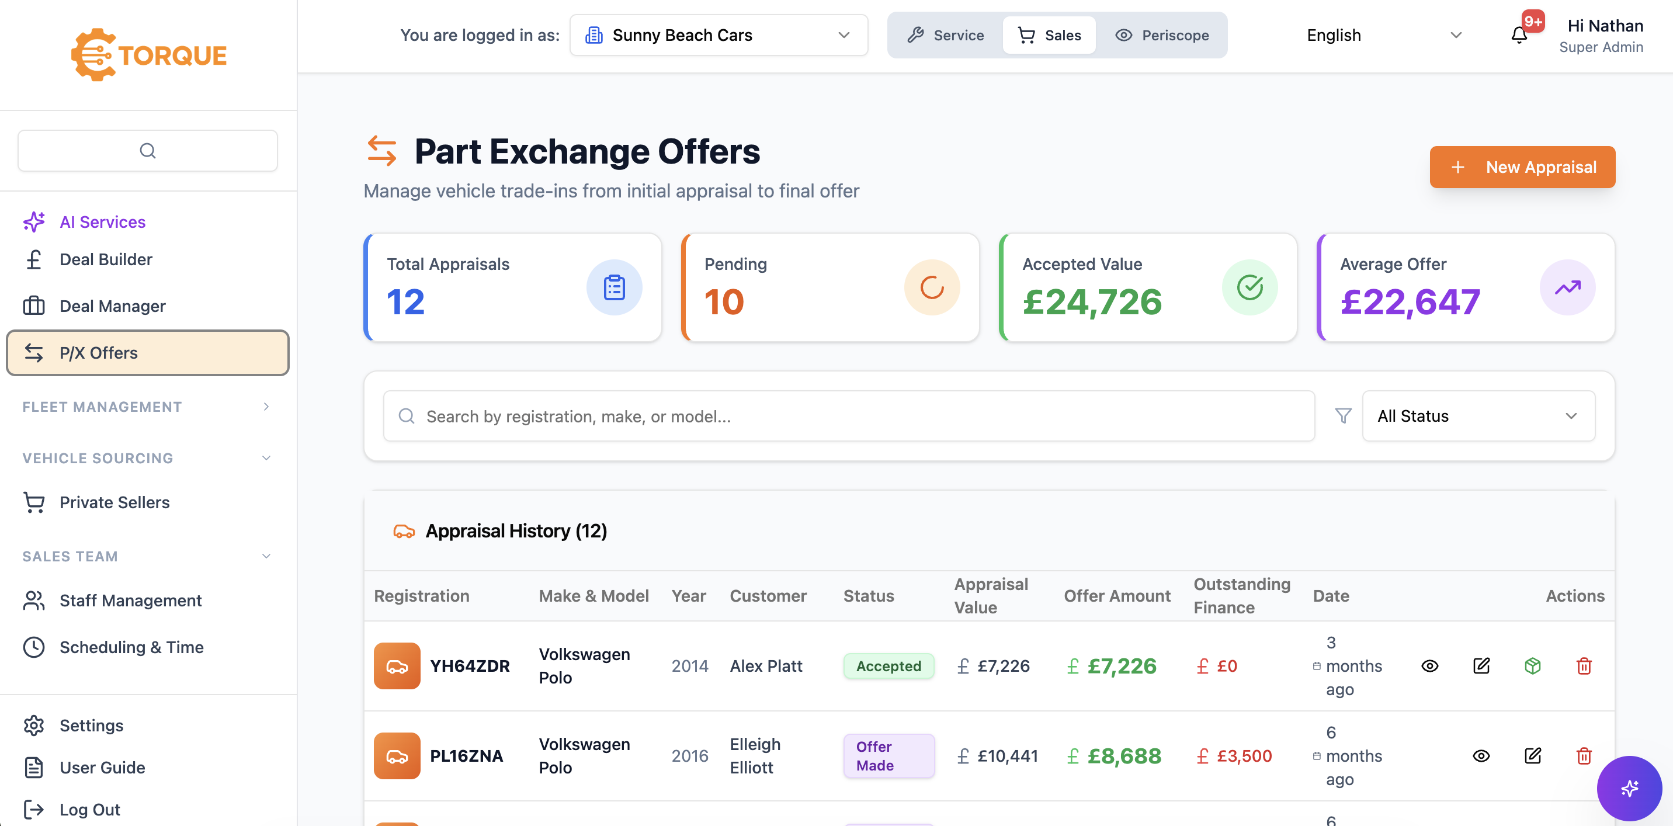The width and height of the screenshot is (1673, 826).
Task: Click the AI Services sparkle icon
Action: pos(34,222)
